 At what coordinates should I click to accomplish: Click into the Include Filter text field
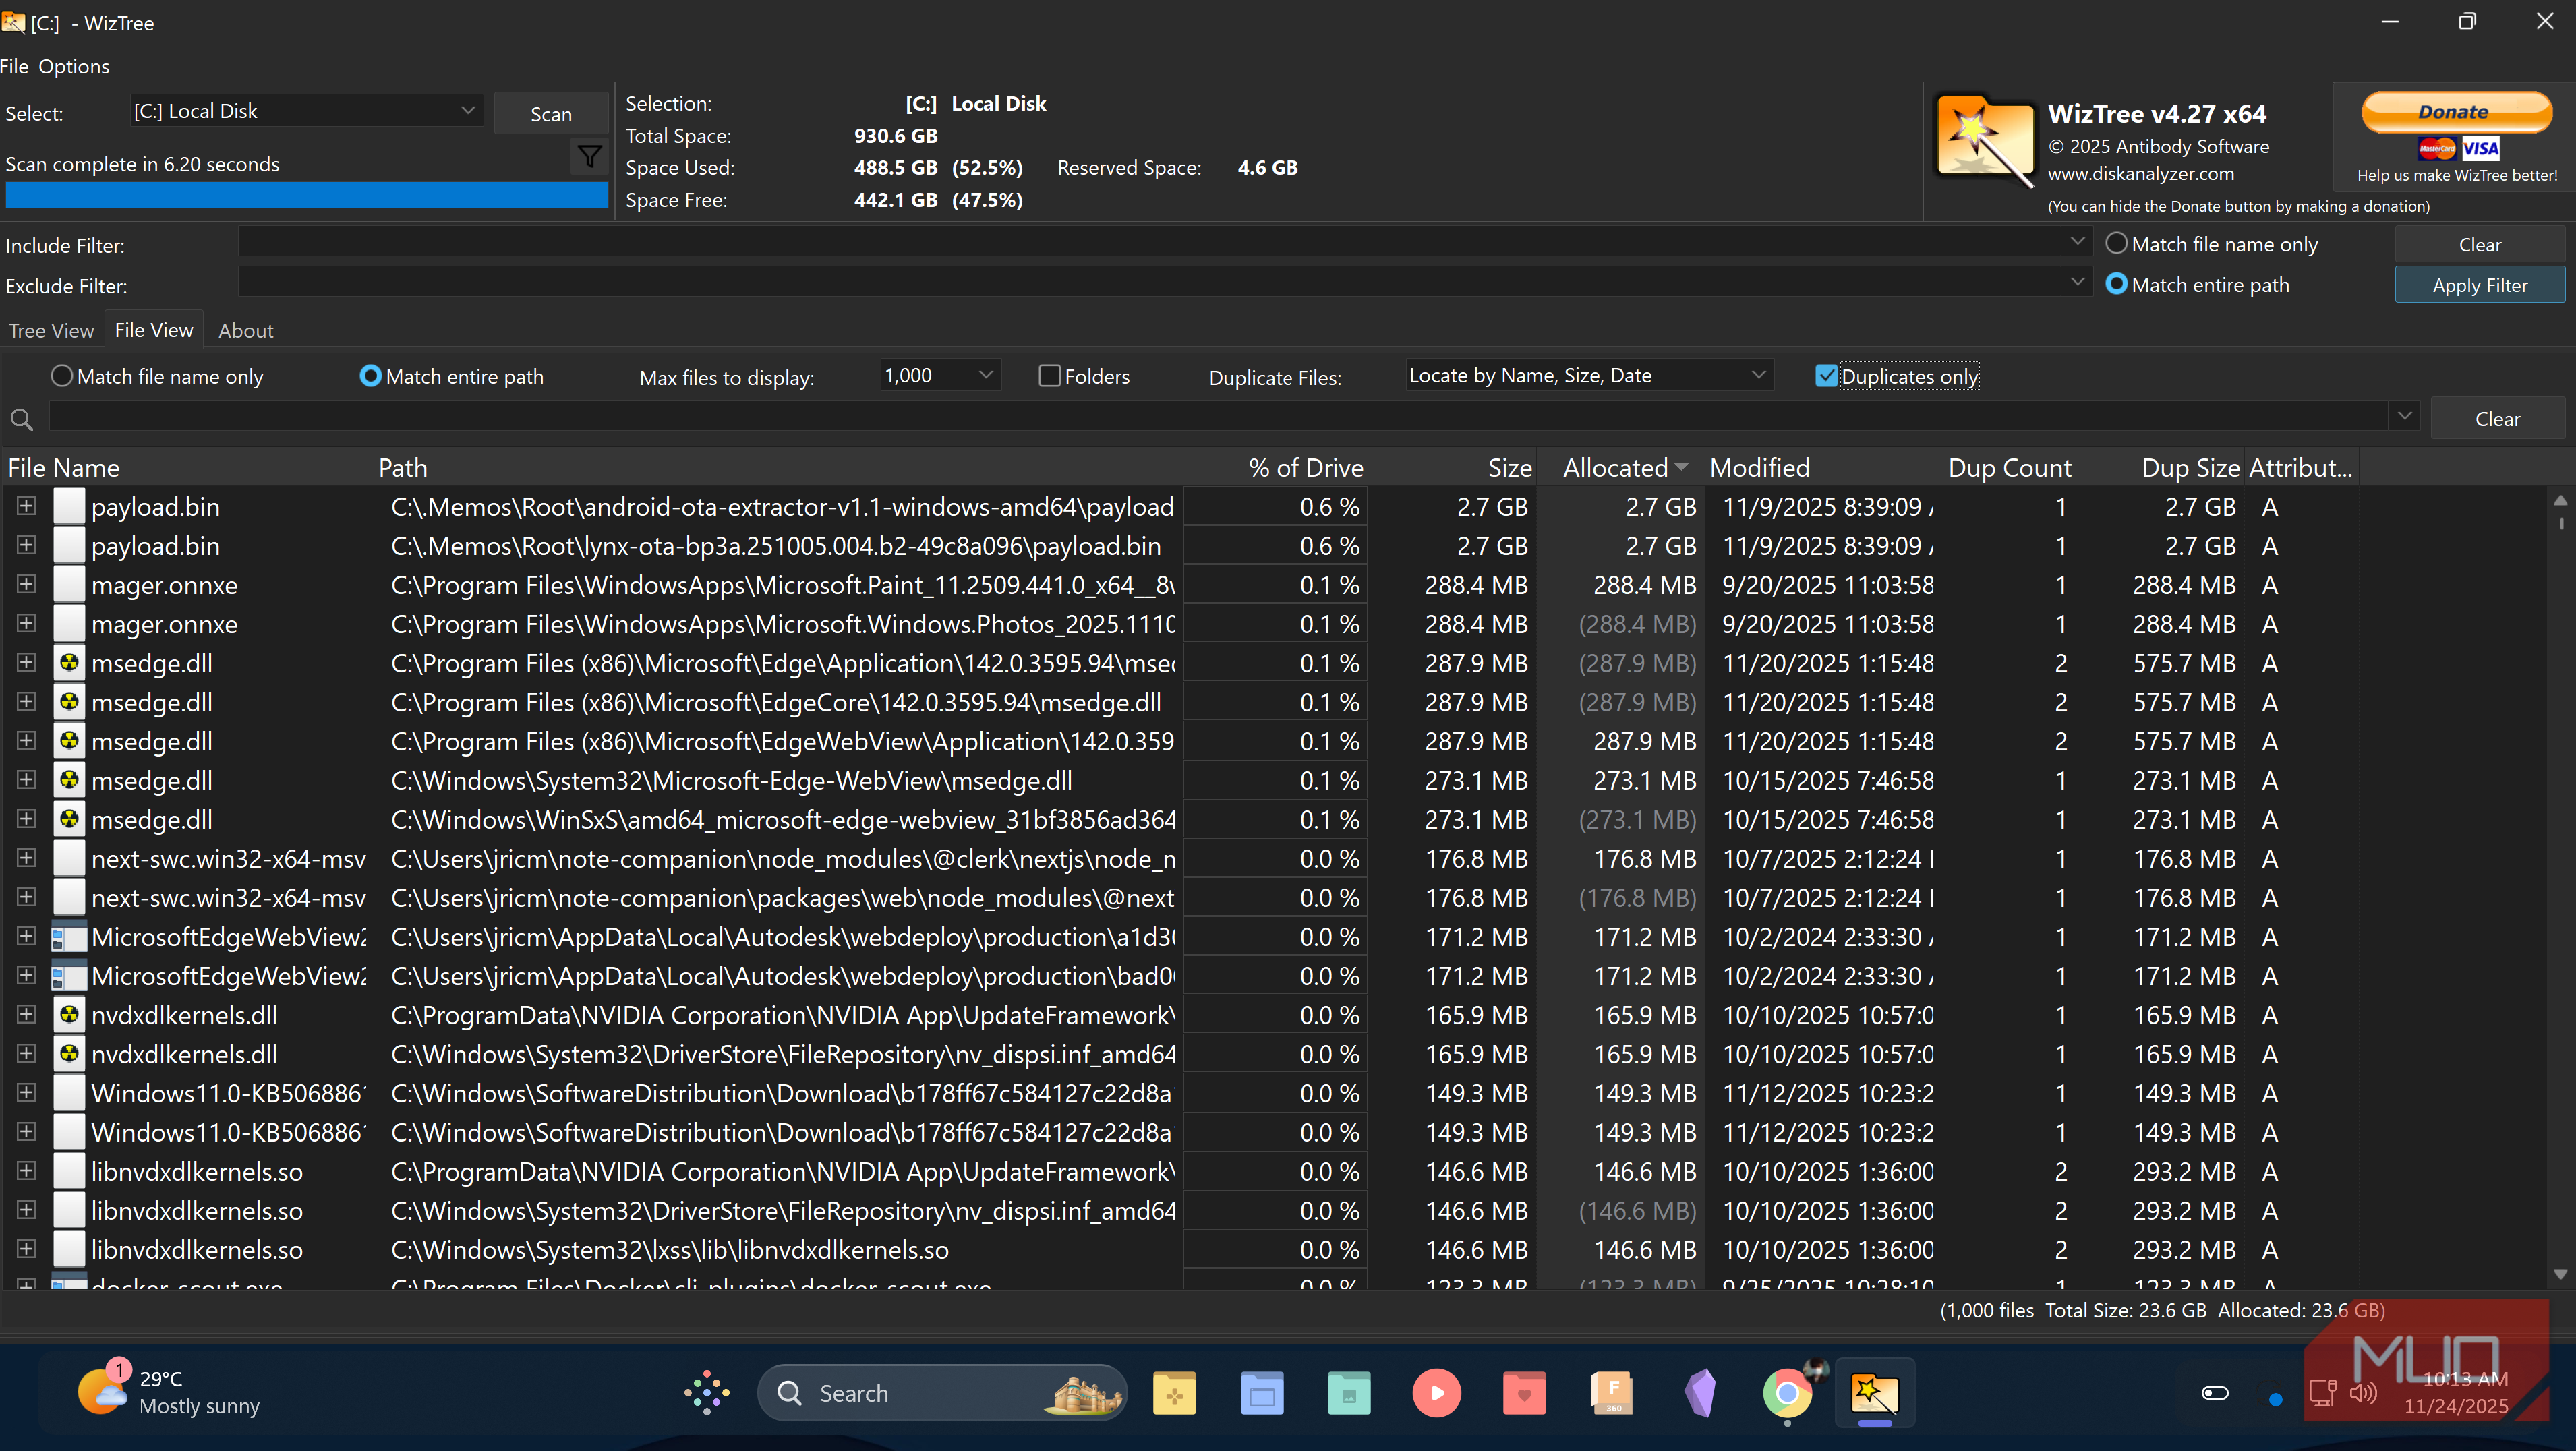pos(1149,242)
